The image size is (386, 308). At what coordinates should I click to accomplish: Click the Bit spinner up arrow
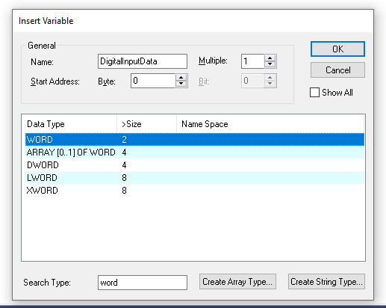tap(270, 78)
